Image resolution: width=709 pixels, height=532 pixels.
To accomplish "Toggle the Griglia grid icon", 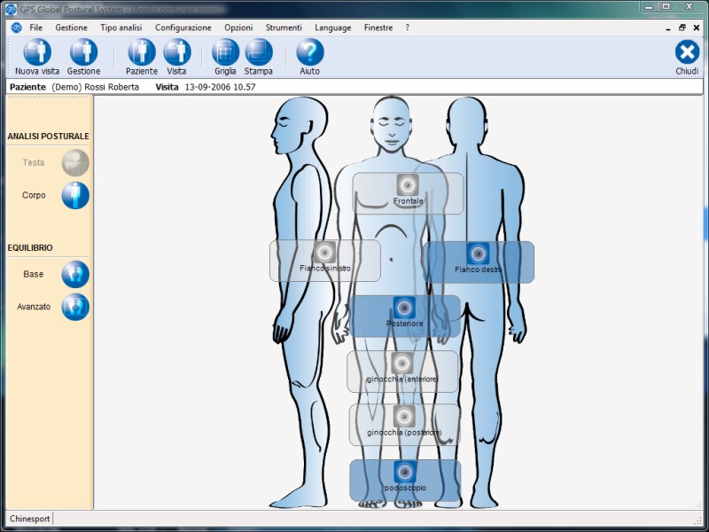I will pyautogui.click(x=225, y=52).
